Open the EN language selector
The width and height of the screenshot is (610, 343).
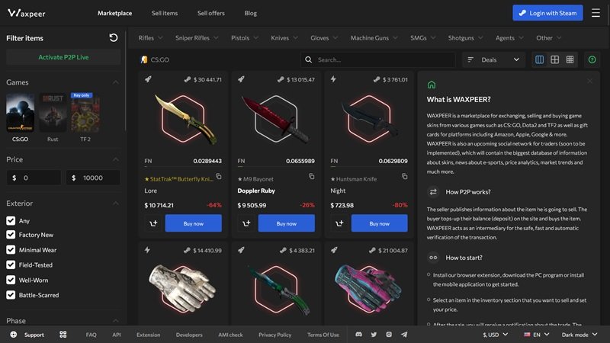(537, 335)
